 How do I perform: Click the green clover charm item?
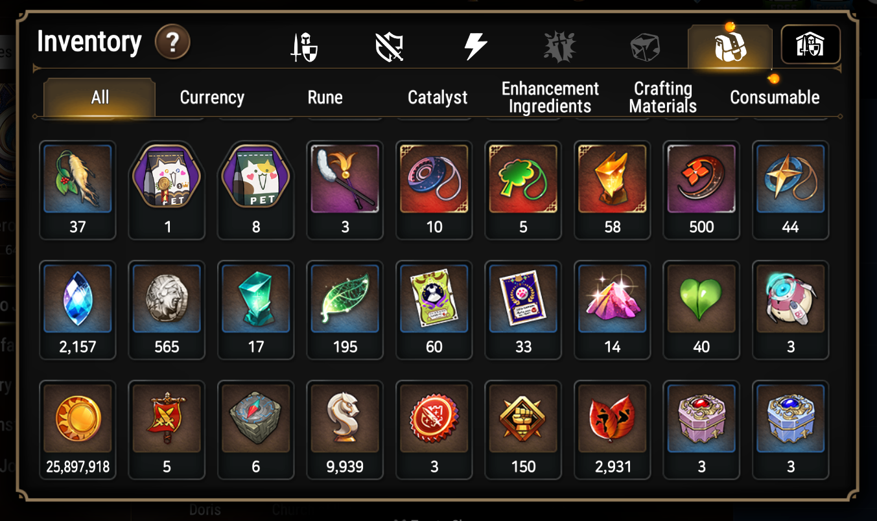pos(523,190)
